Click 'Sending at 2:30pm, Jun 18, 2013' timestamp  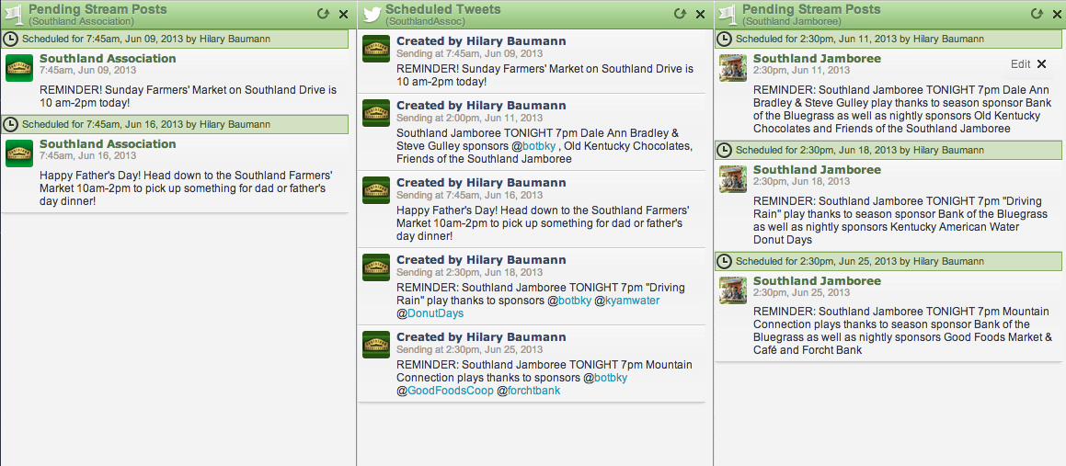coord(469,272)
